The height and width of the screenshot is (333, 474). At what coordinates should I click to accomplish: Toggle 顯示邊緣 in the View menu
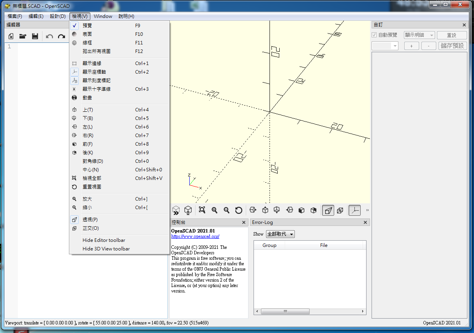[119, 63]
